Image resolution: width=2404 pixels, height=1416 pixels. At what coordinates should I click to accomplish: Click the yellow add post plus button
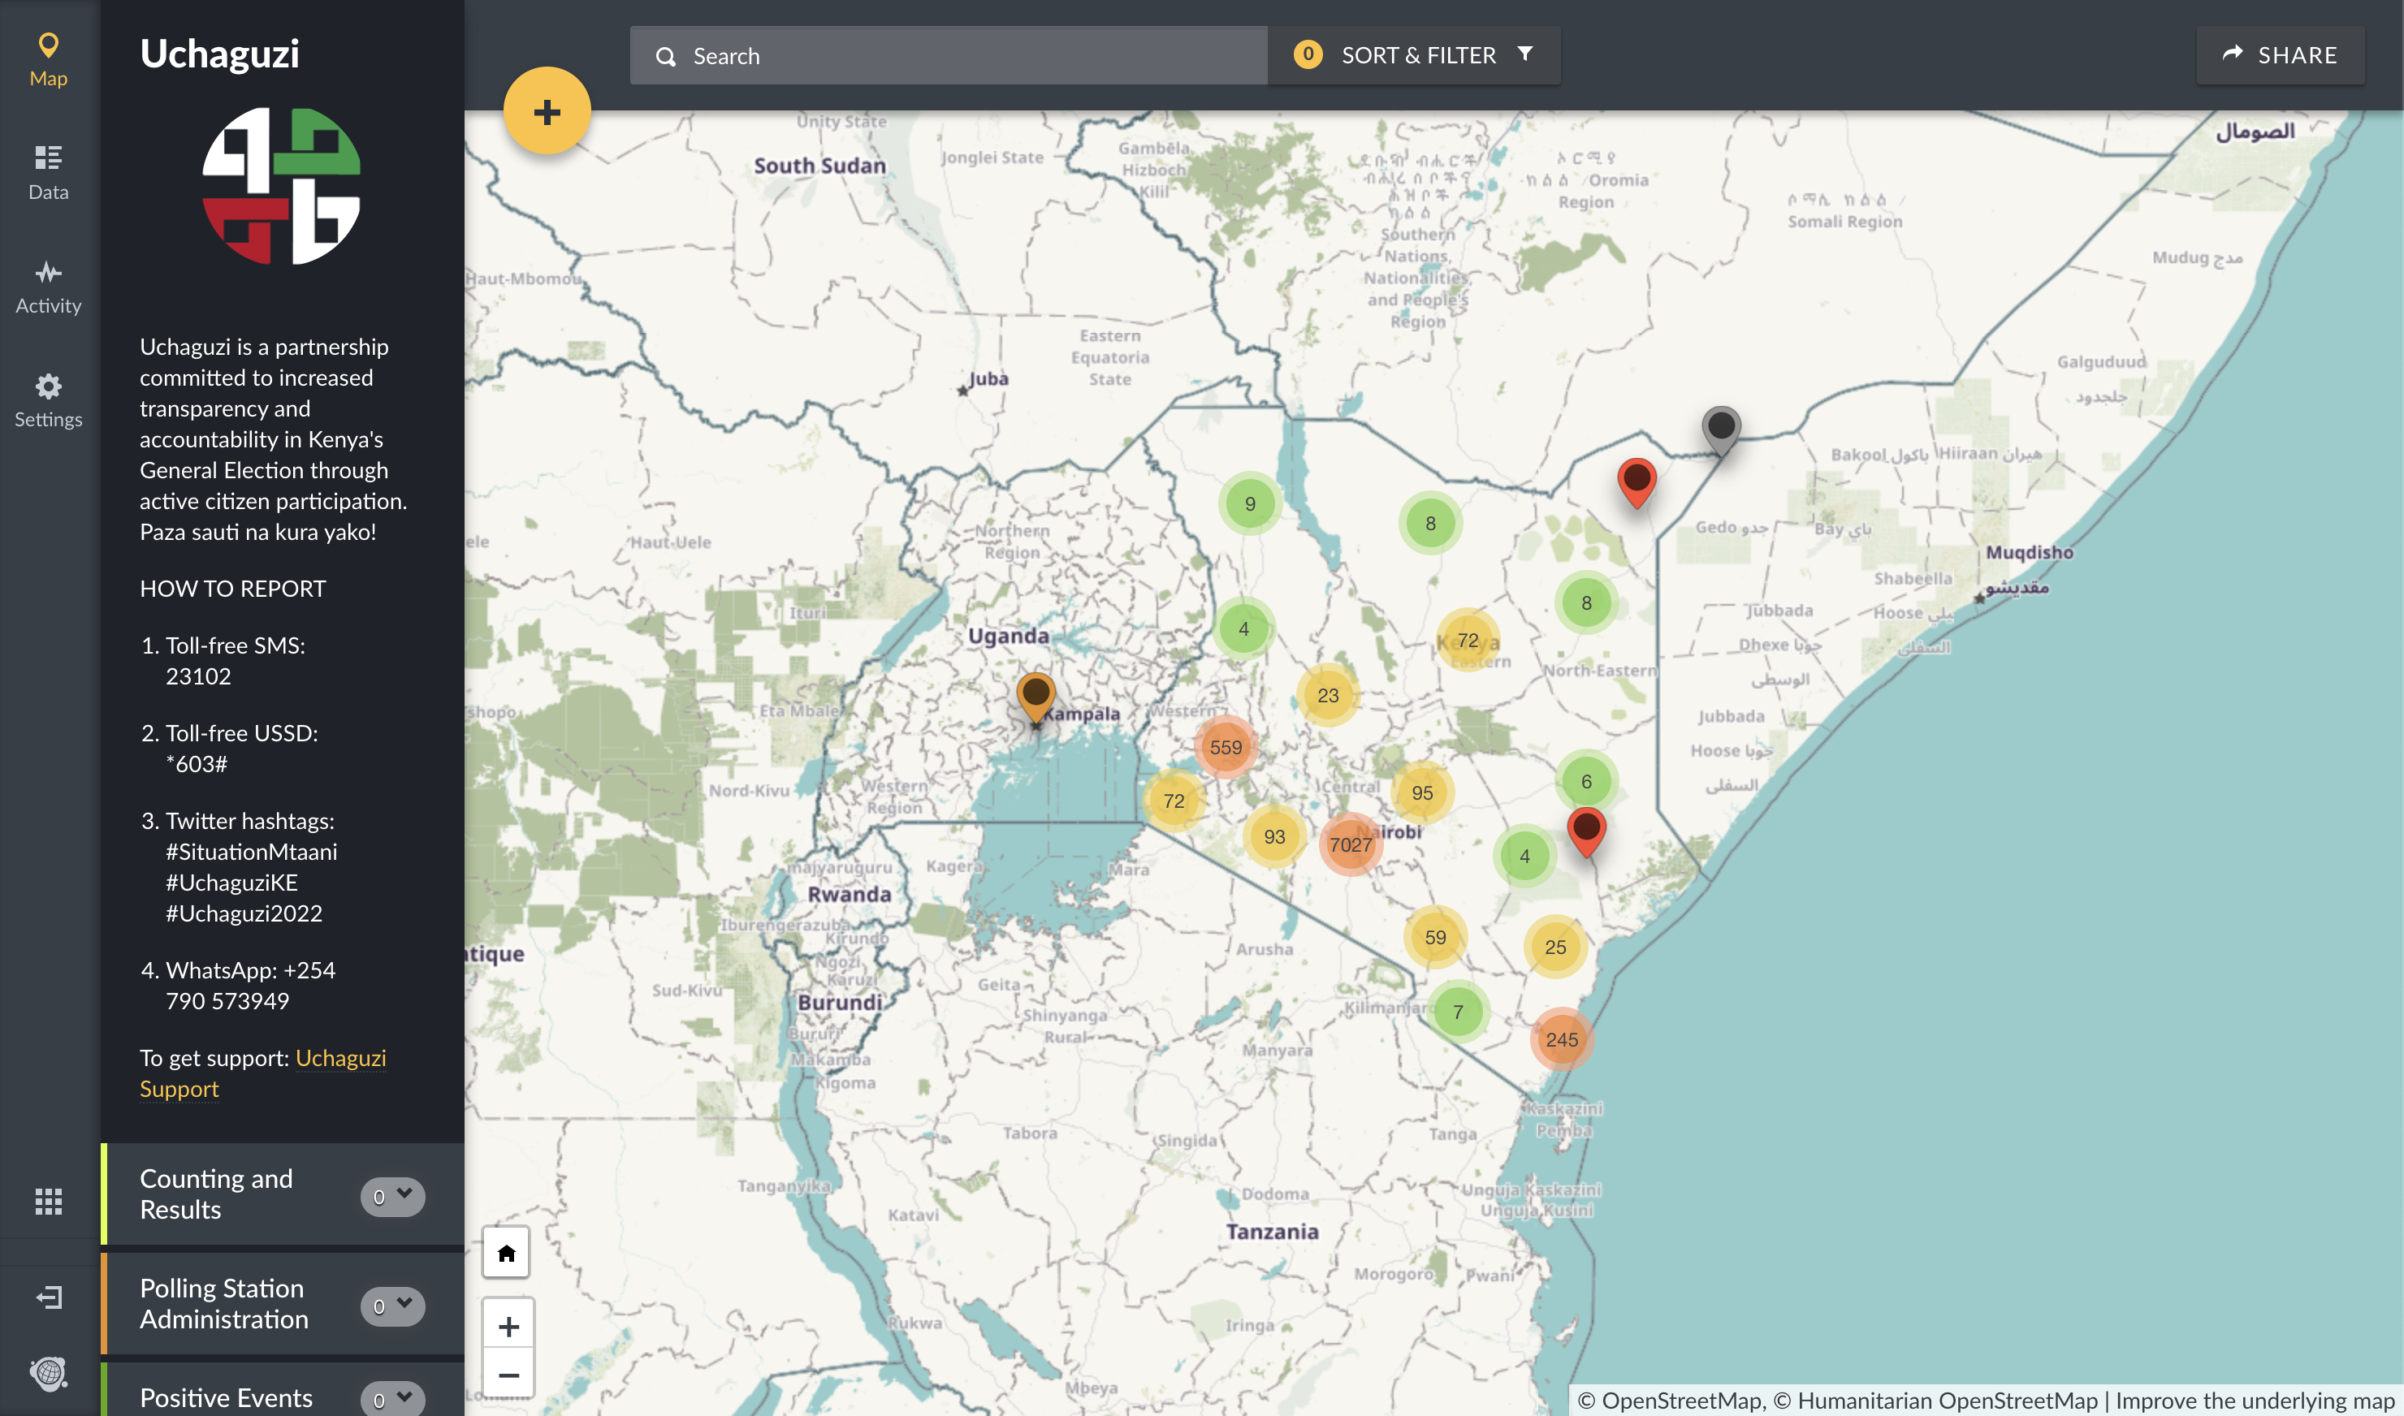pyautogui.click(x=547, y=111)
